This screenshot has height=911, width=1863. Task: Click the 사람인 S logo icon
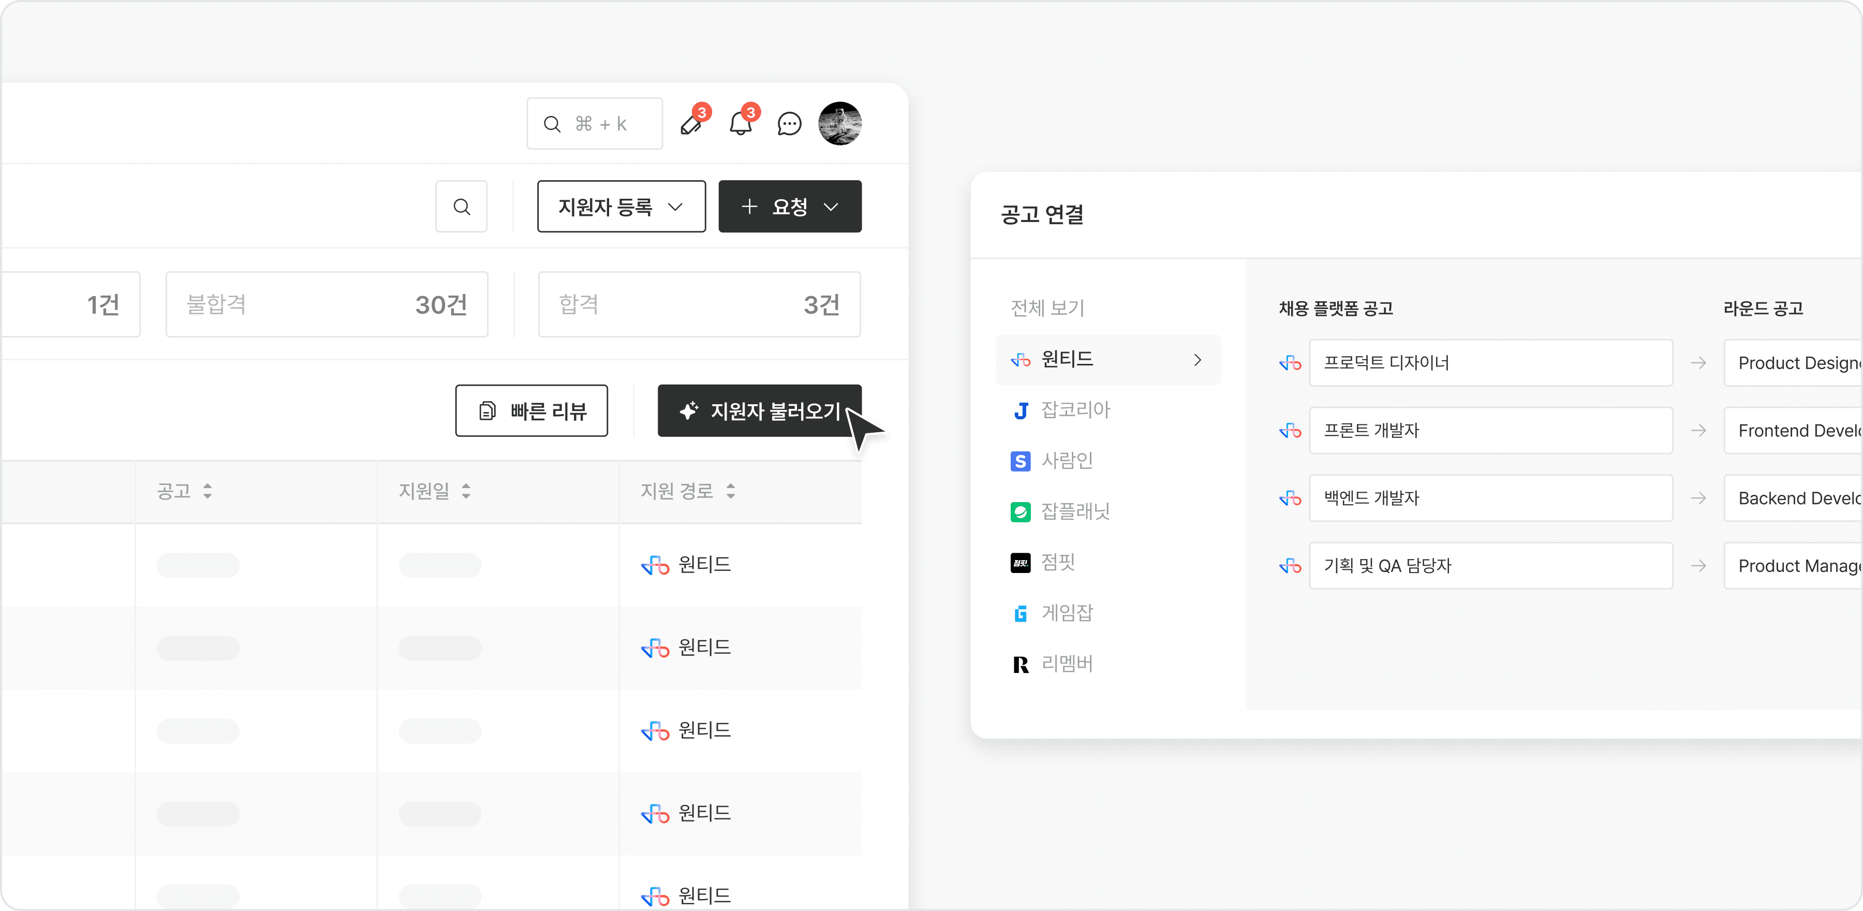point(1021,462)
